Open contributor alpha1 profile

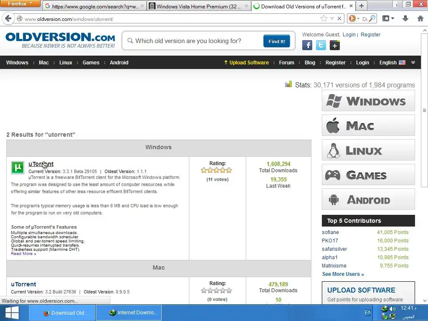point(330,257)
